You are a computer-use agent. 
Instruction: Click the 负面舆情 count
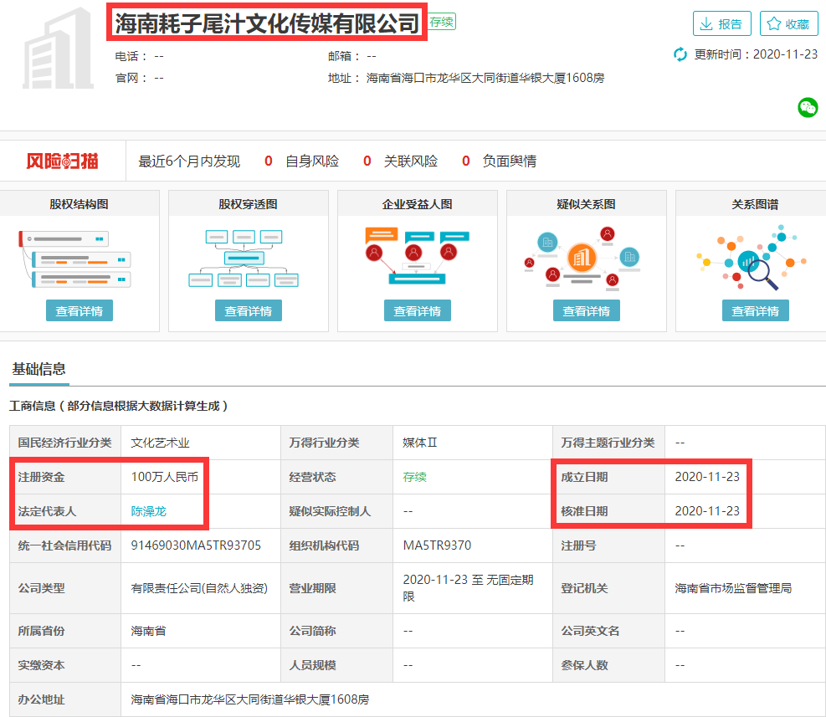[465, 161]
